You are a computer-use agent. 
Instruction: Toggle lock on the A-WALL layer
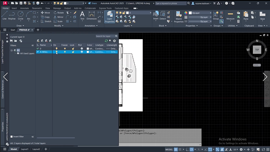pos(73,52)
